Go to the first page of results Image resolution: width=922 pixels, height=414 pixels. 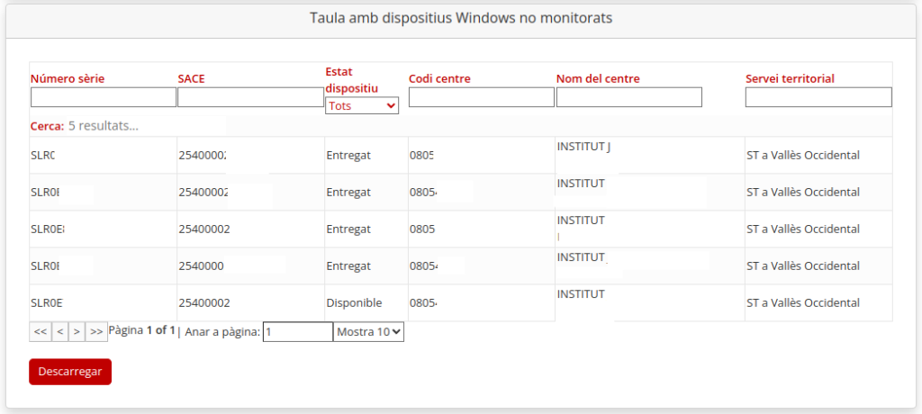[x=40, y=332]
